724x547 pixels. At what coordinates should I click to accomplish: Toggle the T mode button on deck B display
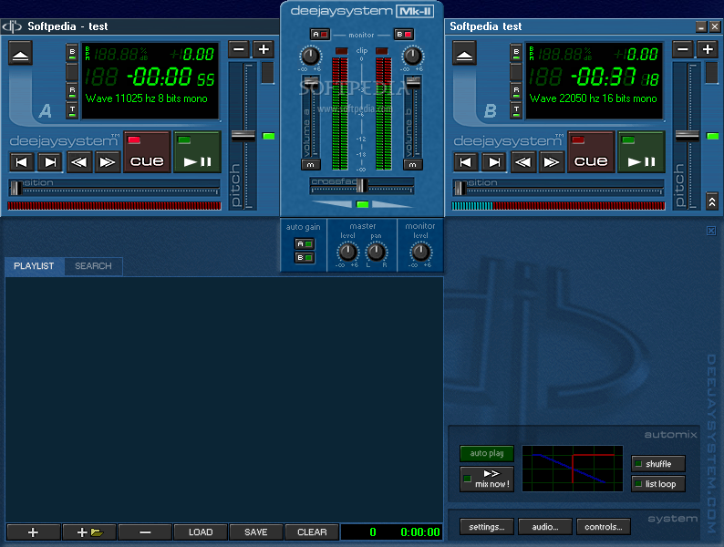[x=516, y=110]
